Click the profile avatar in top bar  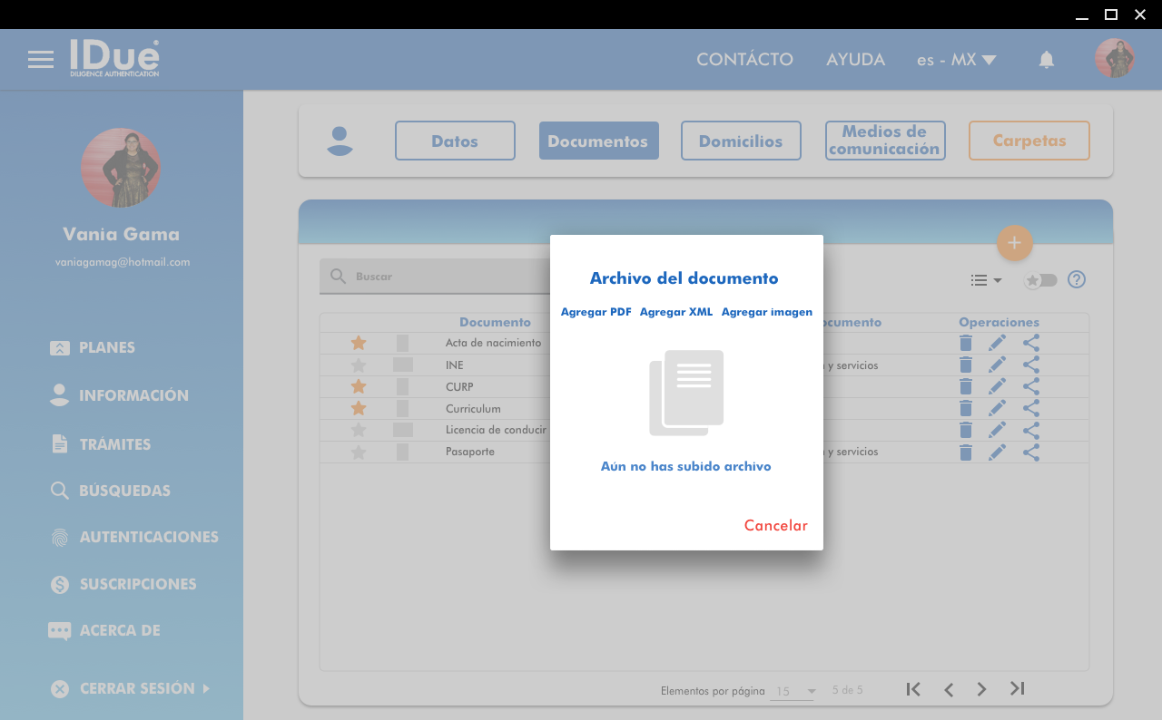(x=1114, y=59)
